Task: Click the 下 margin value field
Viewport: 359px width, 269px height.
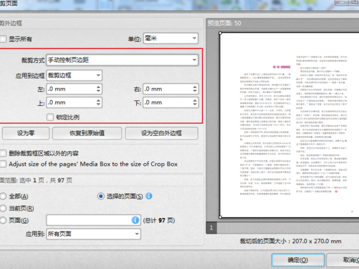Action: [x=167, y=103]
